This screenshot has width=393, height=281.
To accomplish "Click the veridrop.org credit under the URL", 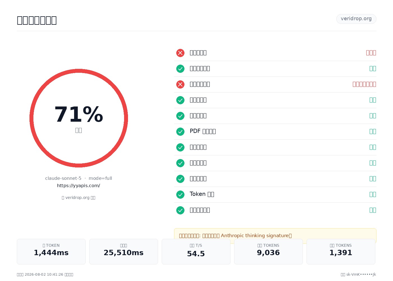I will coord(79,198).
